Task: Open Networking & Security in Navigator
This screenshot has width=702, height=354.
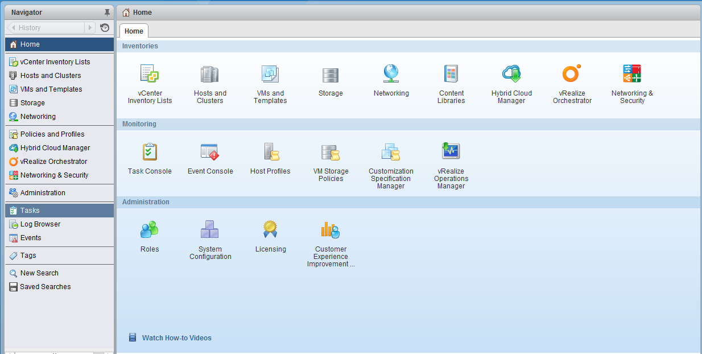Action: (x=60, y=175)
